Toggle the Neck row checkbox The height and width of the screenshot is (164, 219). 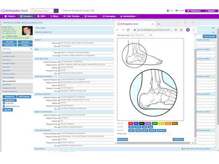59,53
